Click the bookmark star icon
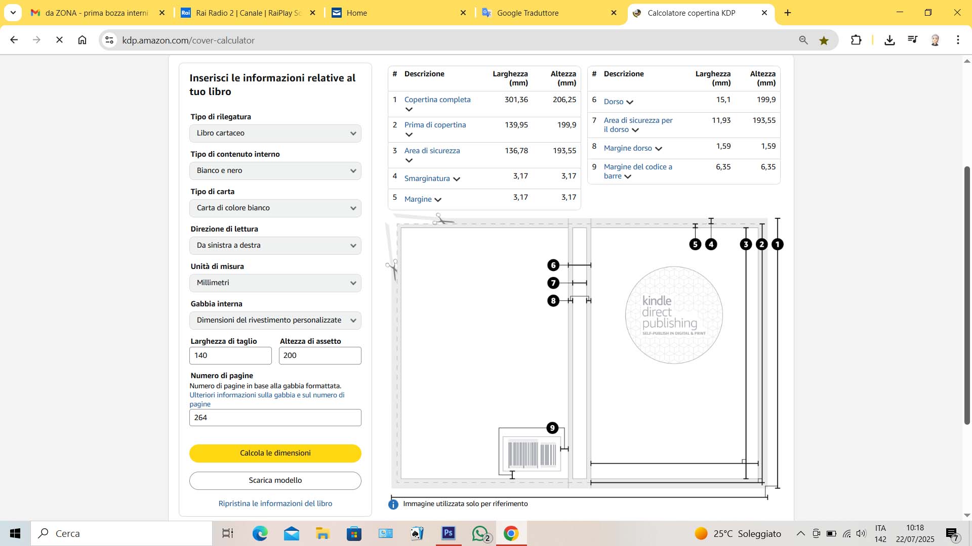Image resolution: width=972 pixels, height=546 pixels. 824,40
